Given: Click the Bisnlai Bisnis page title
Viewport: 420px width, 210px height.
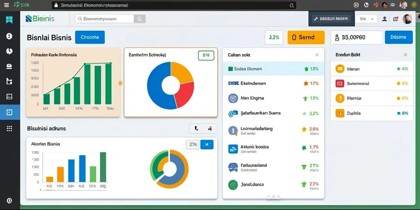Looking at the screenshot, I should [x=49, y=37].
